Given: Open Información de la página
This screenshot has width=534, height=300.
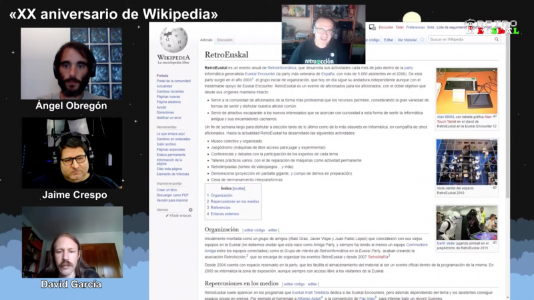Looking at the screenshot, I should (170, 161).
